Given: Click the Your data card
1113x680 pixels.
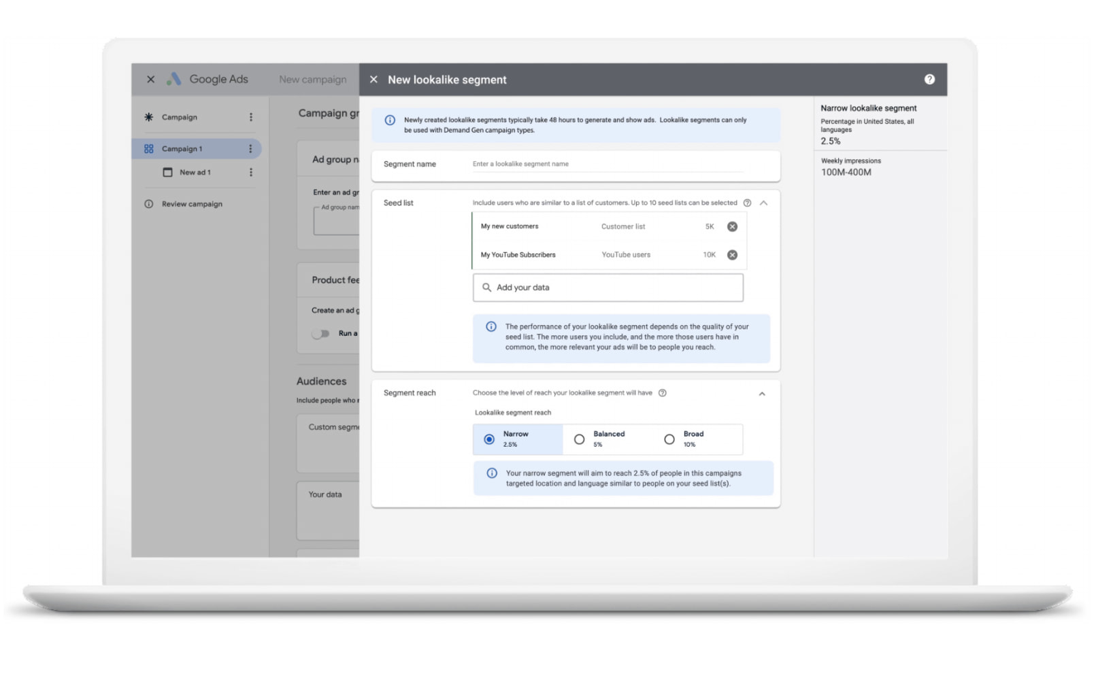Looking at the screenshot, I should coord(328,511).
